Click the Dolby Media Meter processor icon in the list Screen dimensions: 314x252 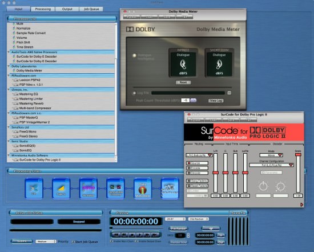(x=14, y=70)
